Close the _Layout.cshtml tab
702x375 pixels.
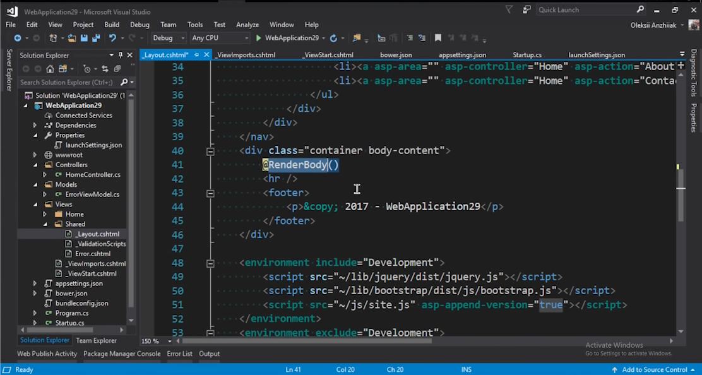click(x=206, y=54)
